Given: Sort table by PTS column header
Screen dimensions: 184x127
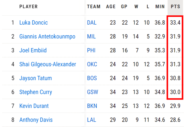Looking at the screenshot, I should (x=175, y=7).
